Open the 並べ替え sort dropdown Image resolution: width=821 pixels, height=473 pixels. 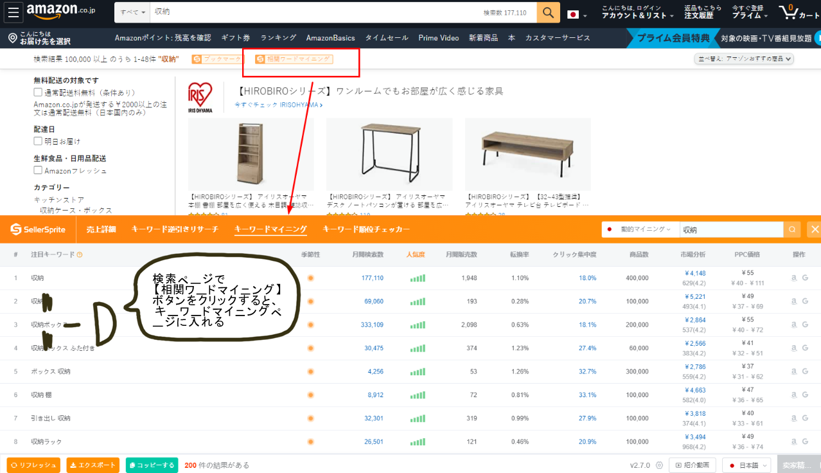[x=745, y=59]
